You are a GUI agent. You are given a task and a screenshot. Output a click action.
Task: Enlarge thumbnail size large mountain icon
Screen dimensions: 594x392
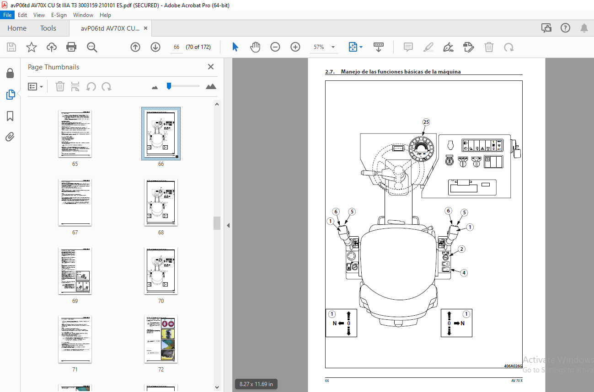point(211,86)
